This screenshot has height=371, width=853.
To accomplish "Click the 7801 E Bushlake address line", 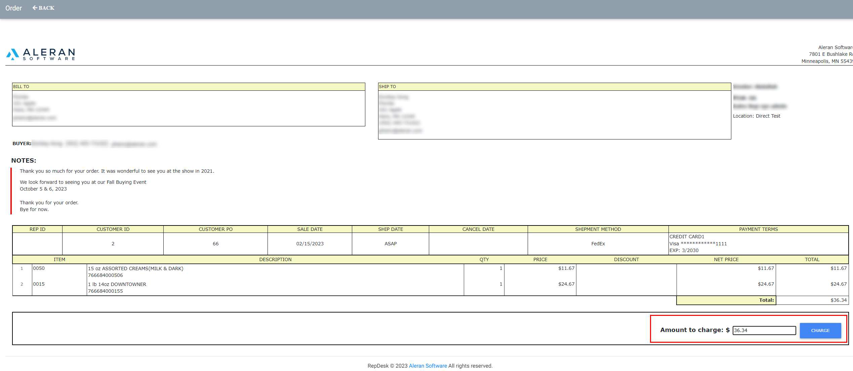I will tap(830, 54).
